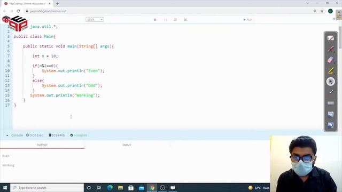Select the pink eraser tool
Viewport: 342px width, 192px height.
[330, 60]
